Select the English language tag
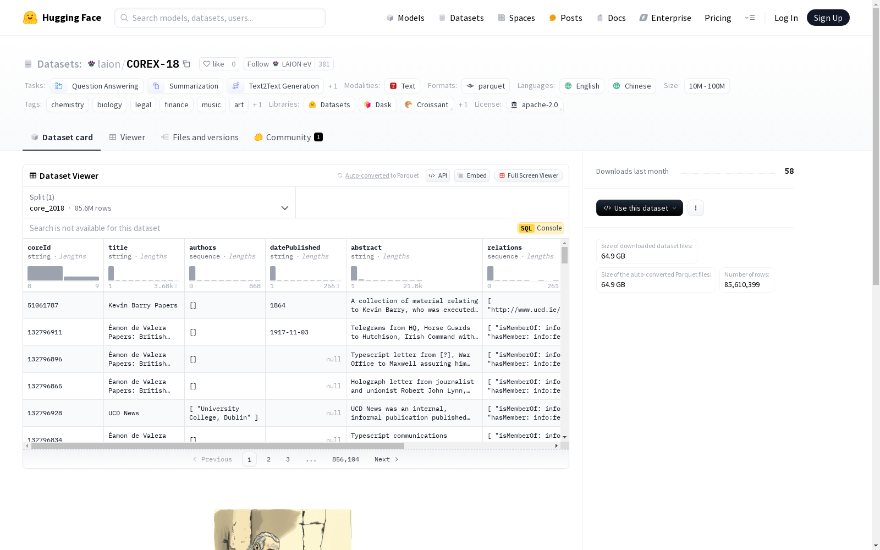Image resolution: width=880 pixels, height=550 pixels. (582, 86)
